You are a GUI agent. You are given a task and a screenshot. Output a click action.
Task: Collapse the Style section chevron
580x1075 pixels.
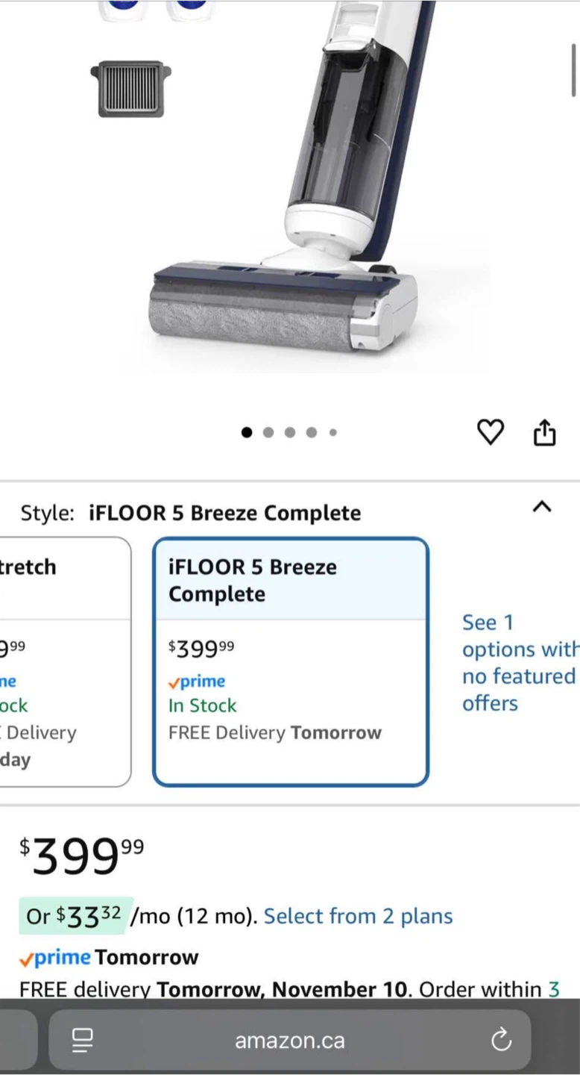pos(543,507)
